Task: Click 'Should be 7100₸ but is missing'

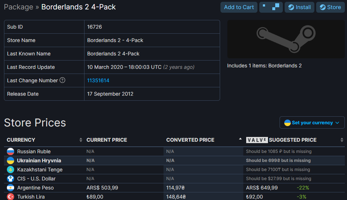Action: pyautogui.click(x=278, y=170)
